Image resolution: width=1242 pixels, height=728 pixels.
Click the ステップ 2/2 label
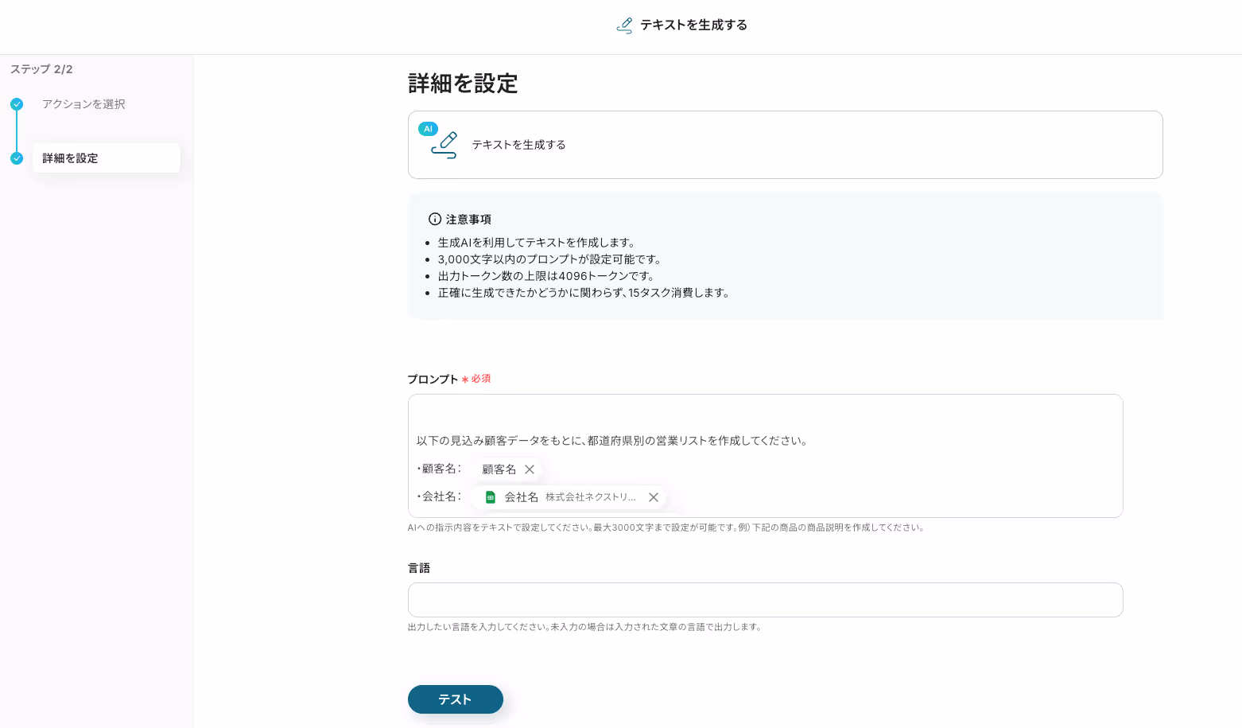(41, 69)
